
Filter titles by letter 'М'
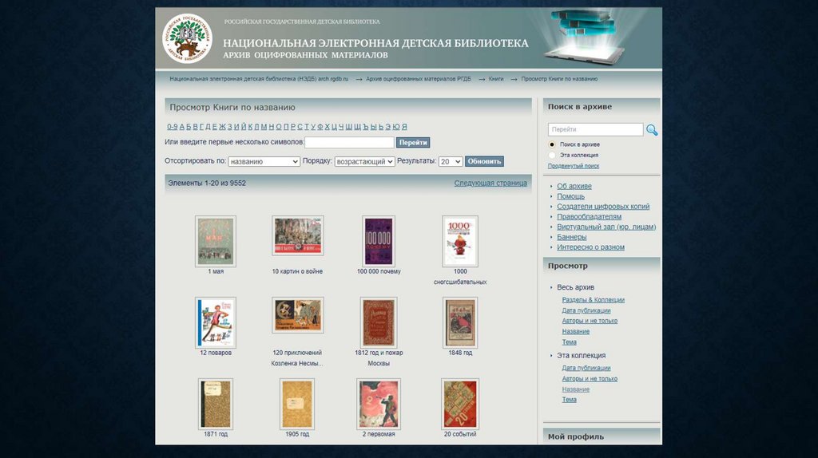(x=264, y=127)
